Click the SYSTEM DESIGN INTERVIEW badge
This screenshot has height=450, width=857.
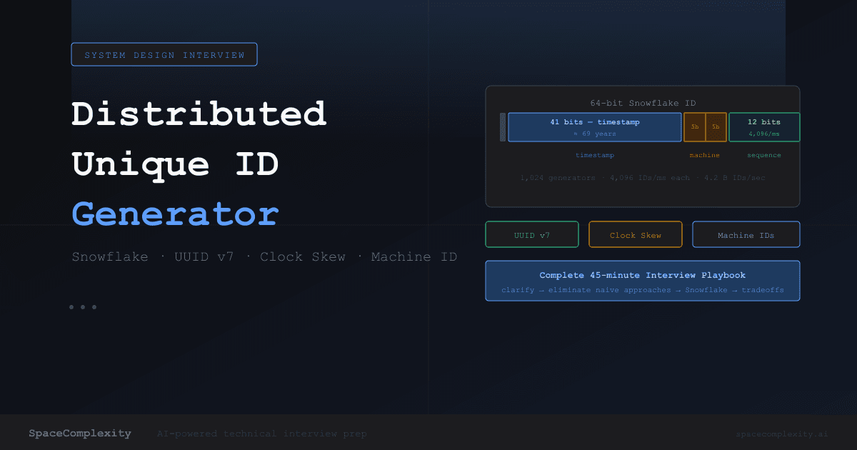[164, 55]
